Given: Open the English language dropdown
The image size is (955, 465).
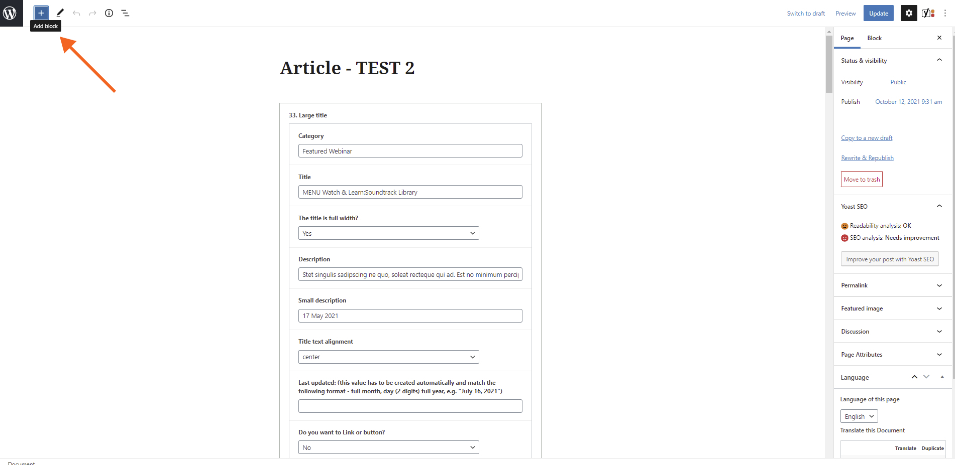Looking at the screenshot, I should pyautogui.click(x=859, y=416).
